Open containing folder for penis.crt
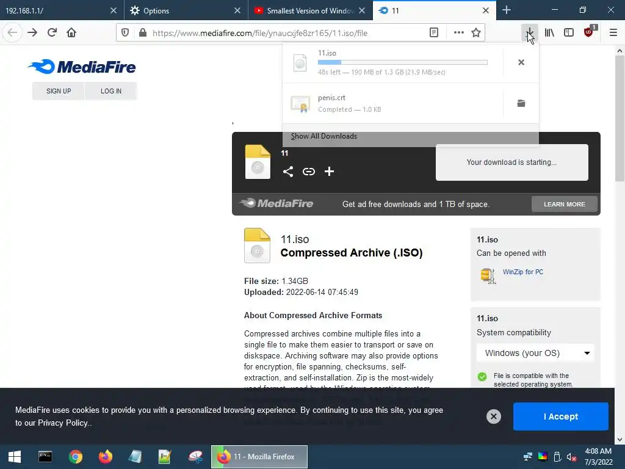 [521, 103]
